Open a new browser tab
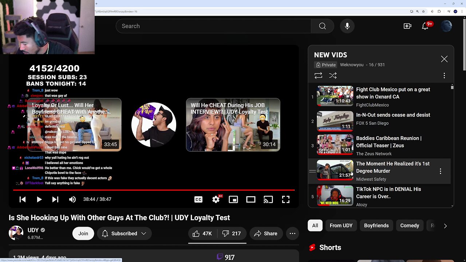The height and width of the screenshot is (262, 466). tap(96, 4)
